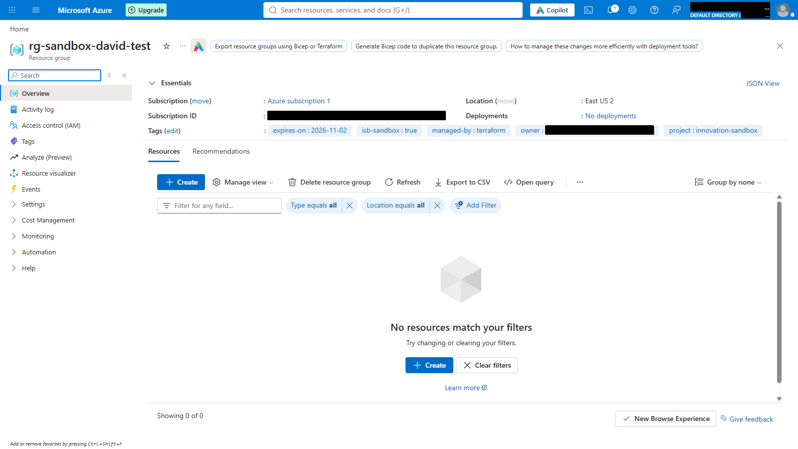Click the user account avatar
The image size is (798, 449).
tap(783, 10)
